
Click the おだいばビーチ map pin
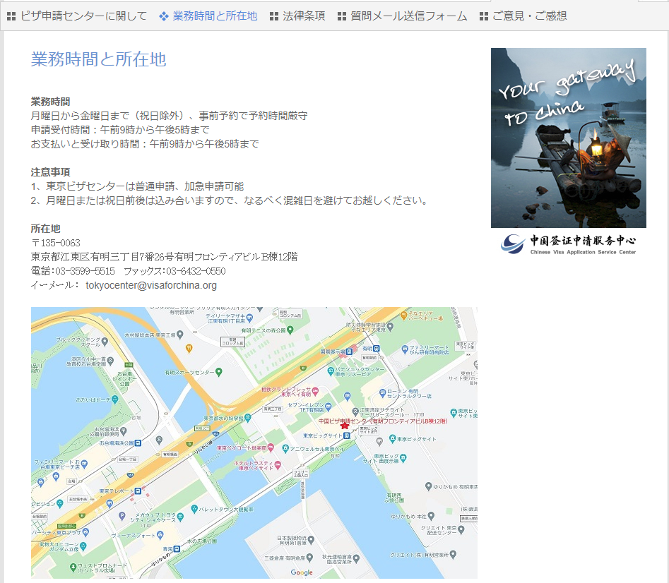pyautogui.click(x=114, y=399)
